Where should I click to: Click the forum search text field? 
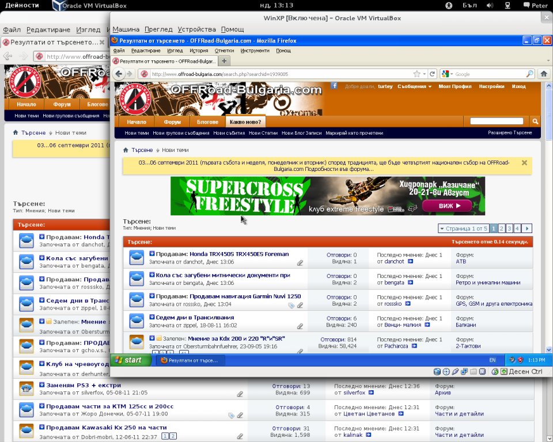tap(497, 121)
